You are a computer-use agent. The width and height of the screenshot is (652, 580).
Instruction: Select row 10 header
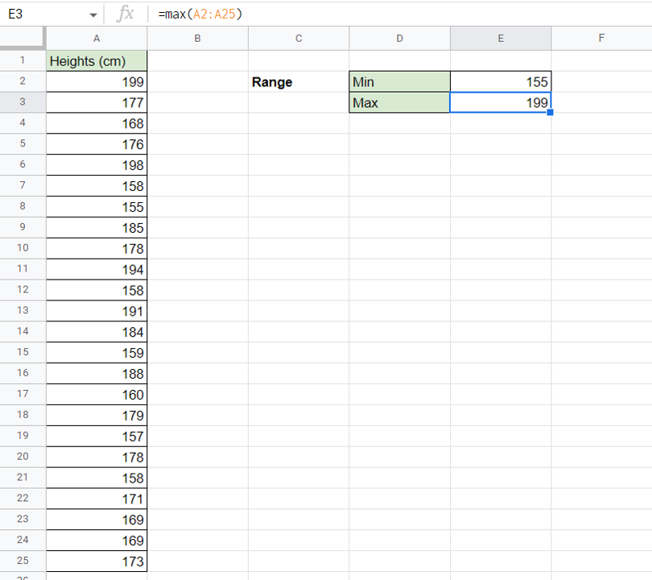coord(23,248)
